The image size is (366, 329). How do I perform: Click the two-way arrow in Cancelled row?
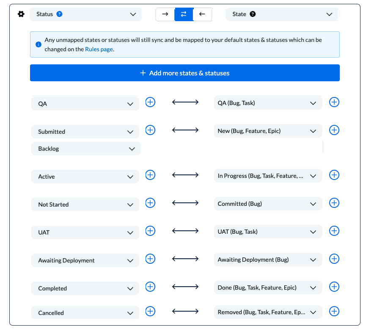185,311
